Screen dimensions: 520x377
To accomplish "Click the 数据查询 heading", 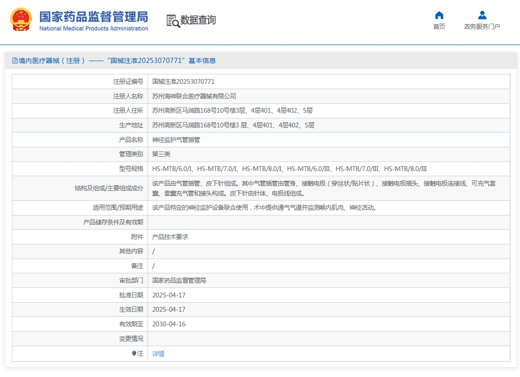I will click(x=198, y=20).
